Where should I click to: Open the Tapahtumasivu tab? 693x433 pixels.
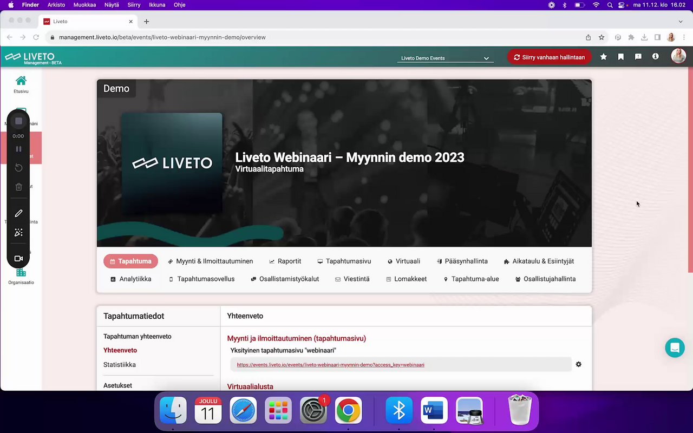coord(344,261)
